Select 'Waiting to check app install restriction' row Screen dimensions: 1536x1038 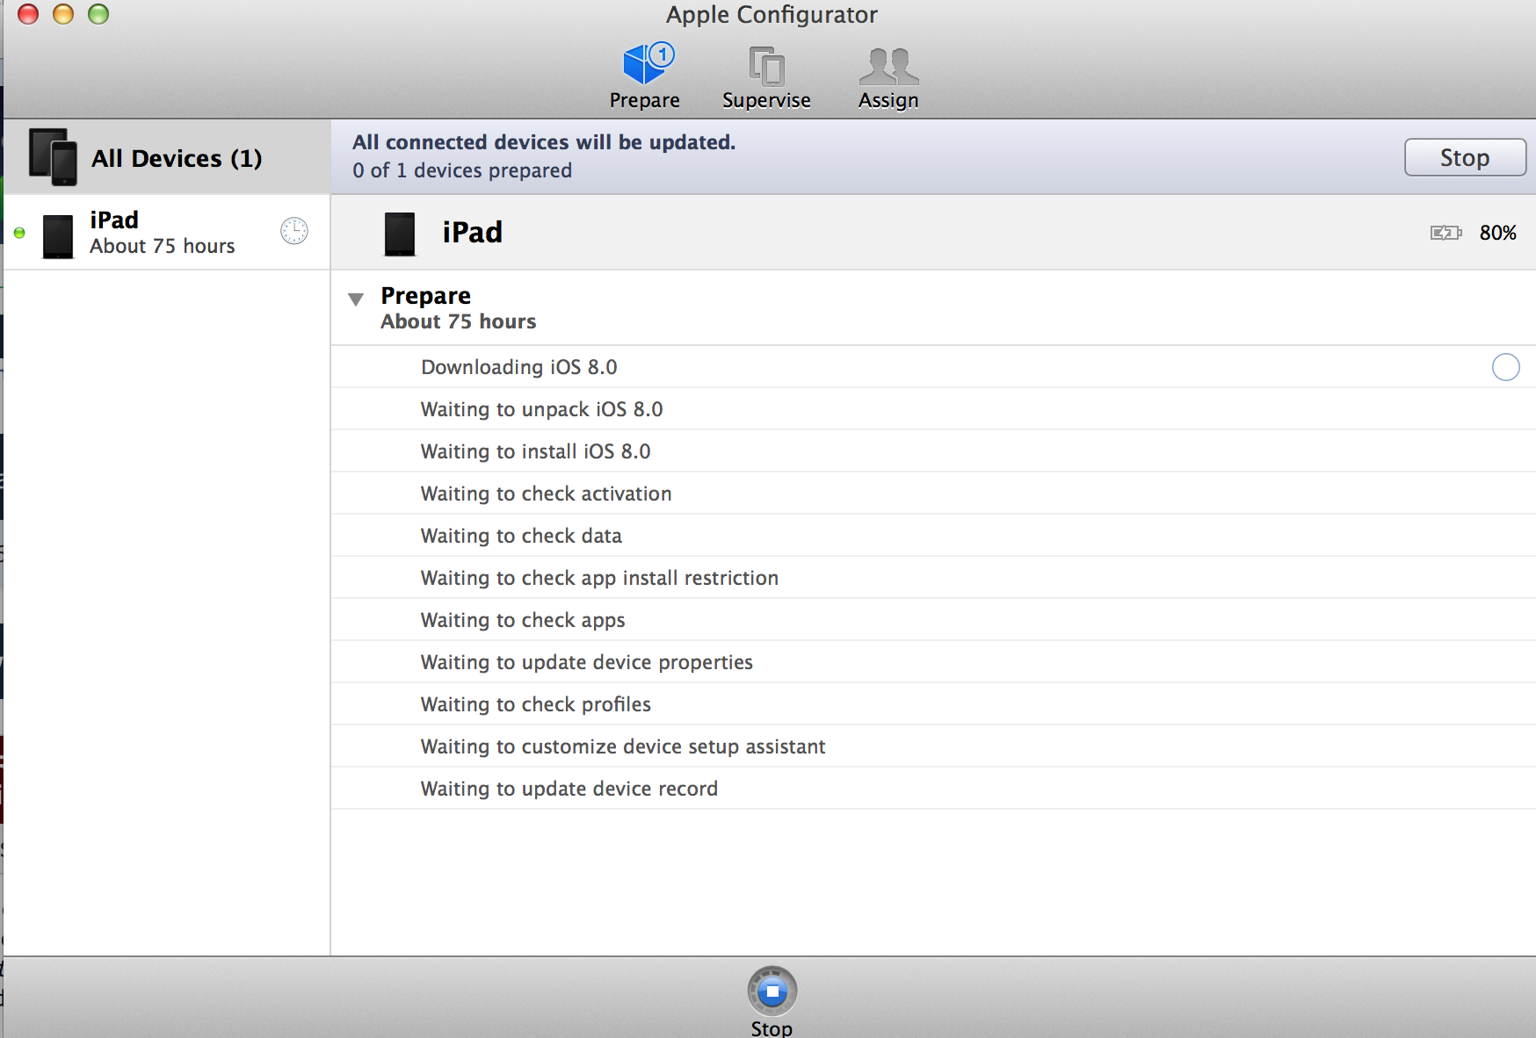933,578
